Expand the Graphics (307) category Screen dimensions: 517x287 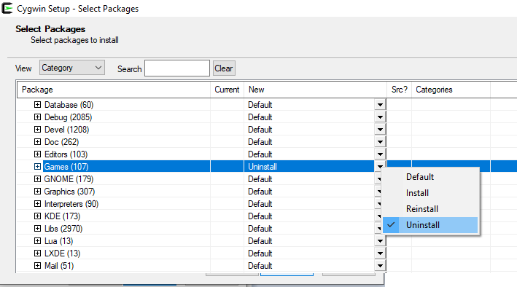pyautogui.click(x=38, y=191)
